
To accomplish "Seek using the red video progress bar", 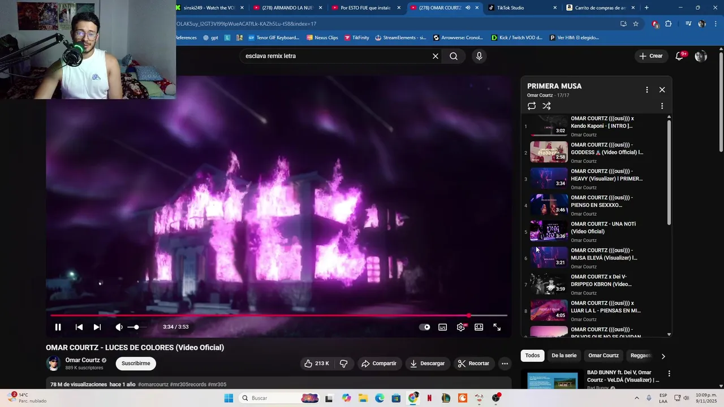I will [x=278, y=315].
